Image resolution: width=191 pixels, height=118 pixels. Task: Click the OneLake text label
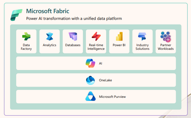(x=105, y=80)
